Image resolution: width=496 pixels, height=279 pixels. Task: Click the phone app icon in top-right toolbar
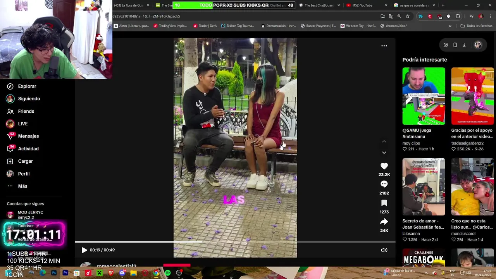[x=455, y=45]
